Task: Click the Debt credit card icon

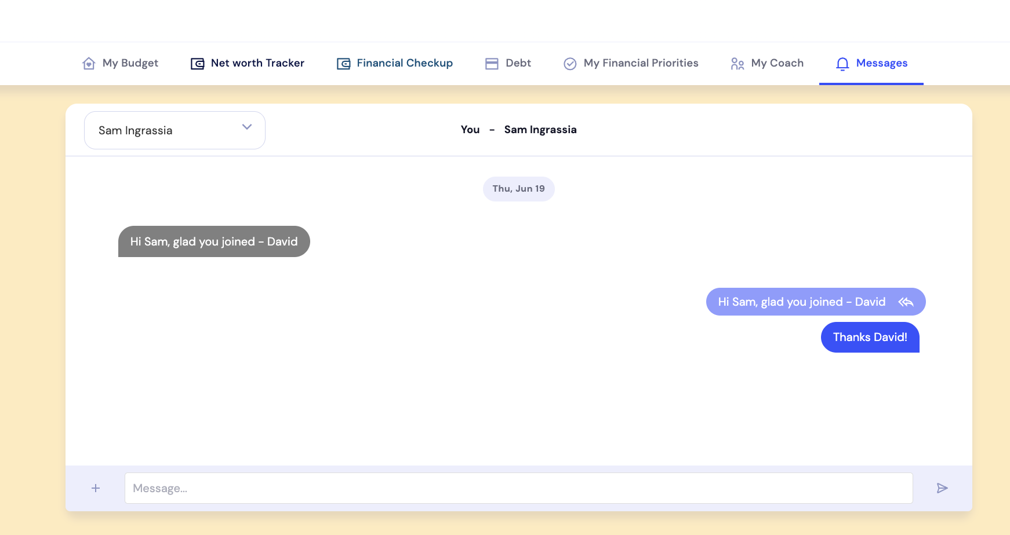Action: [x=491, y=63]
